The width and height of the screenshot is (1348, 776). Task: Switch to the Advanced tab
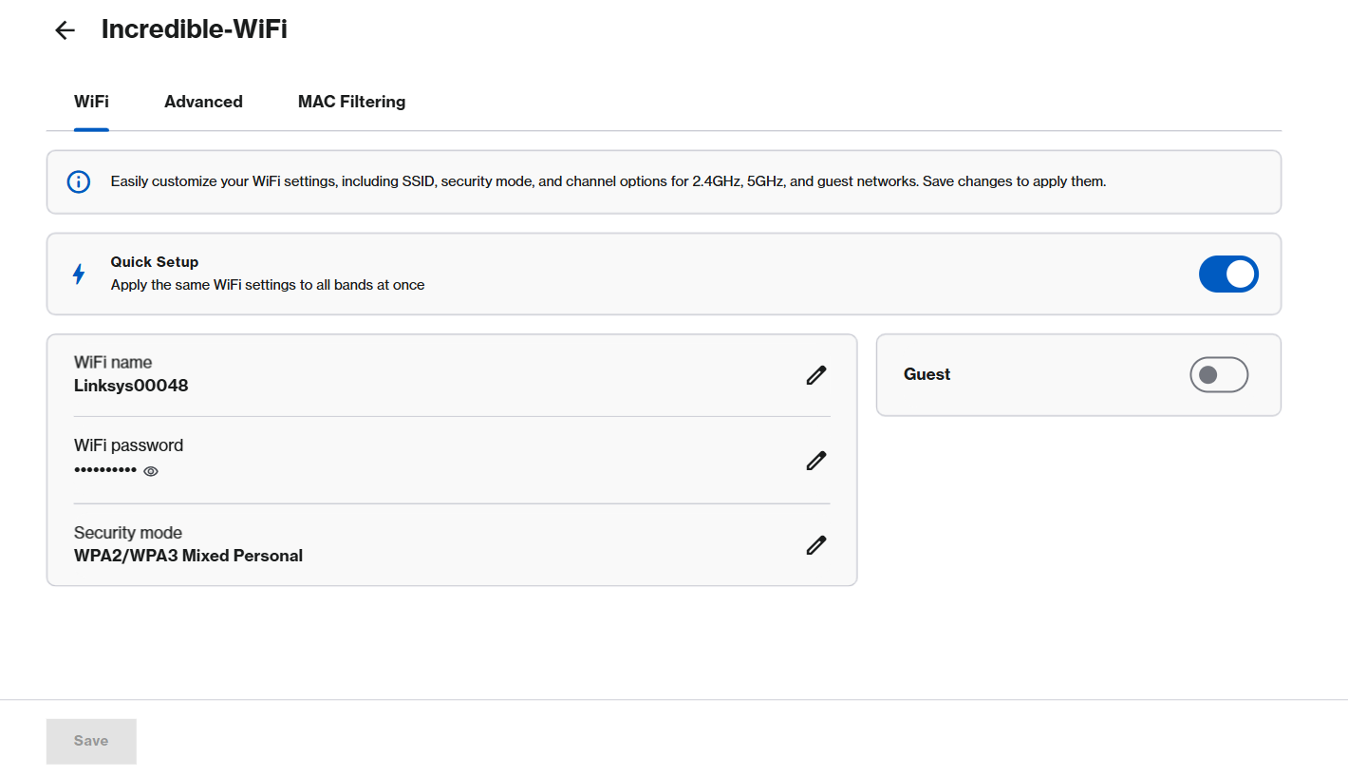(203, 102)
